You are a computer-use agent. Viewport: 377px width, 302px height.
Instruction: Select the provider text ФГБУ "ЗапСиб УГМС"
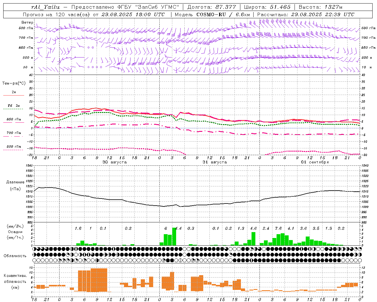149,7
